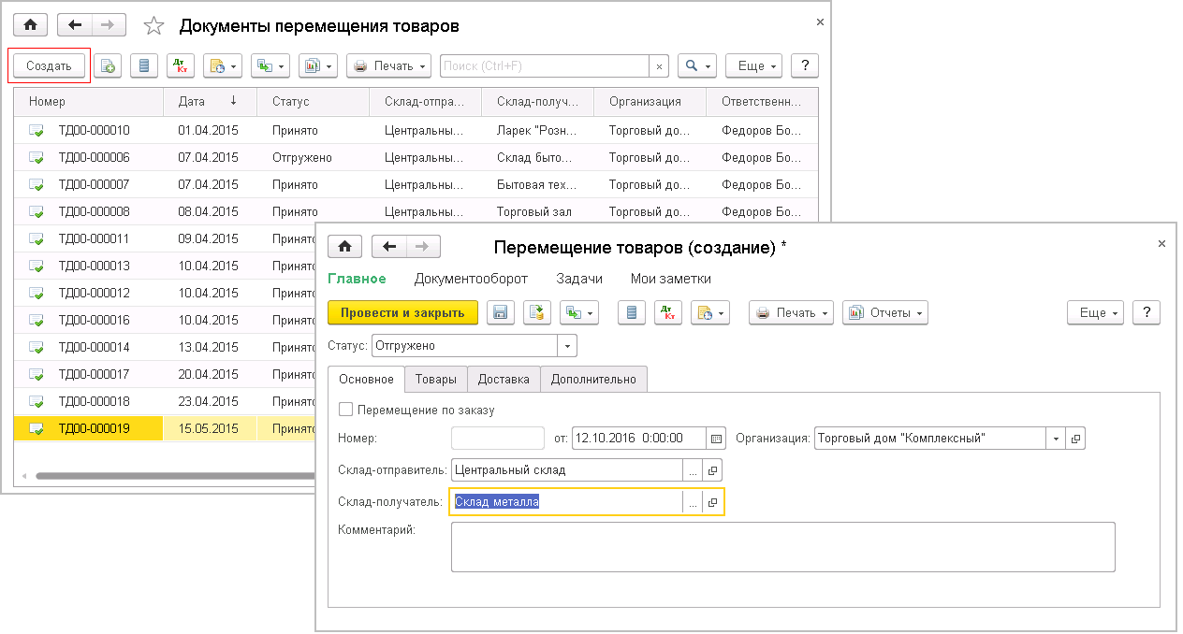Click open icon beside Склад-получатель field
This screenshot has width=1183, height=634.
(712, 502)
